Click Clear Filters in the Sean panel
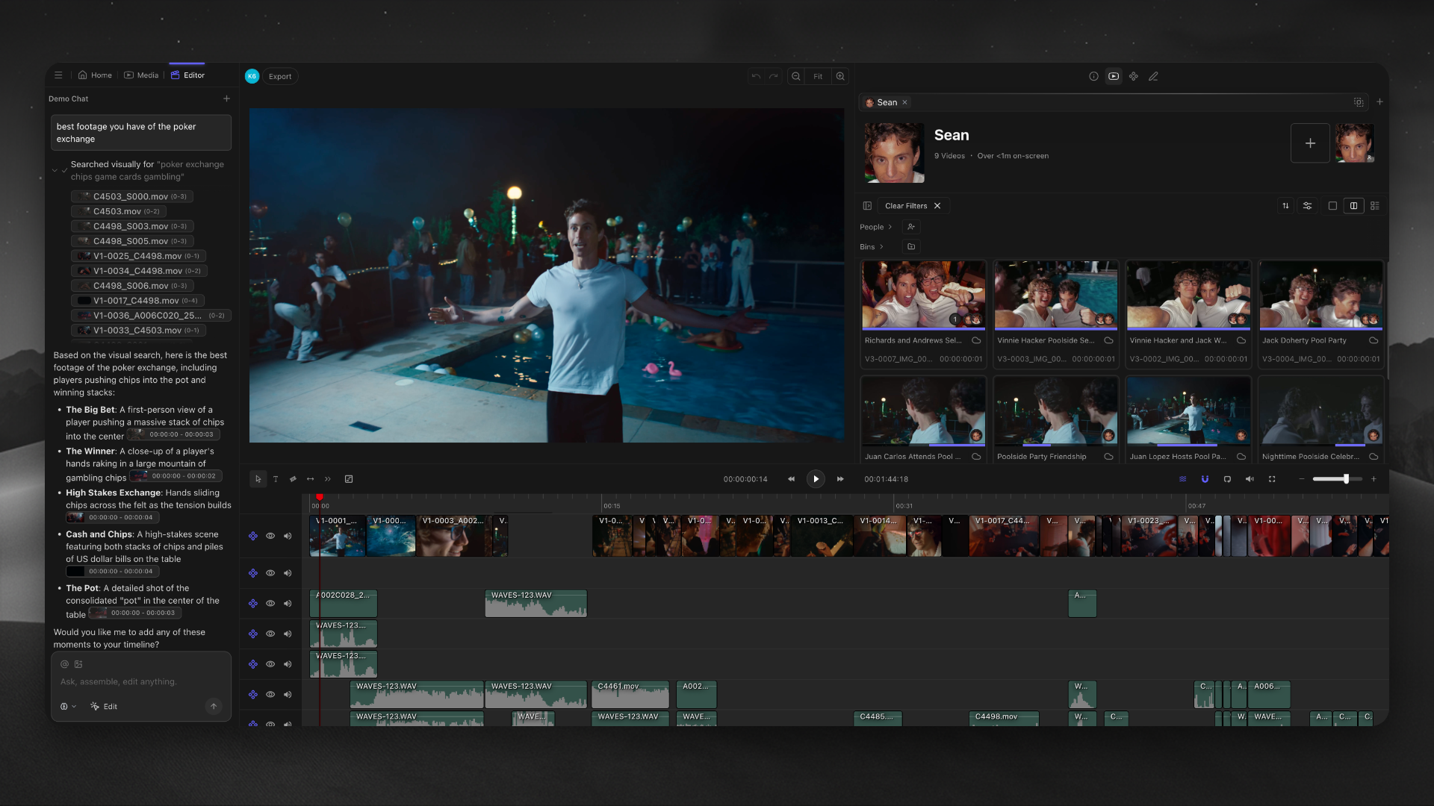 coord(906,206)
